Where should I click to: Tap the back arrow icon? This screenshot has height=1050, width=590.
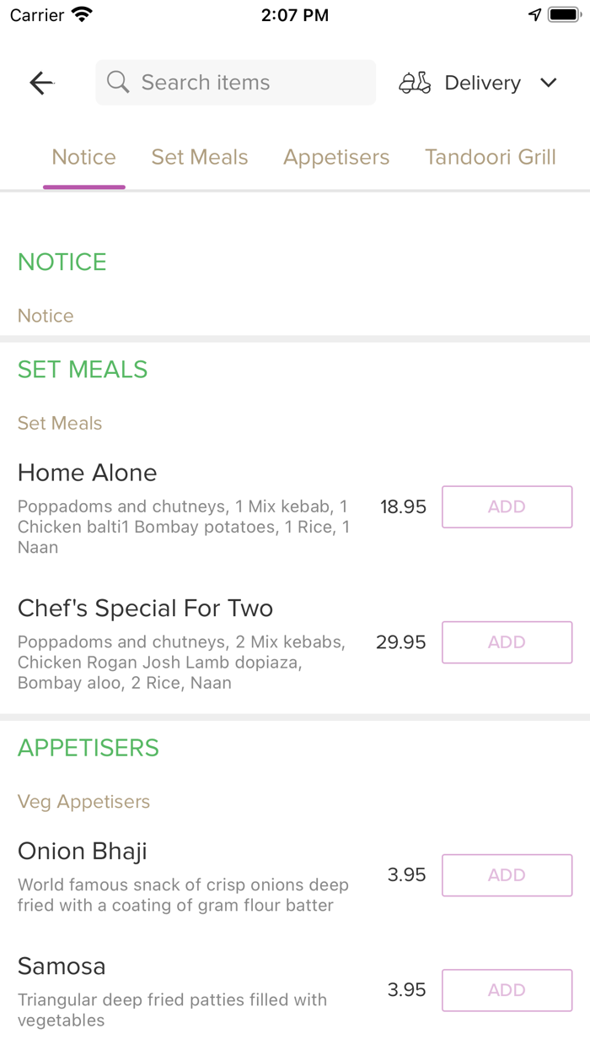(x=41, y=83)
